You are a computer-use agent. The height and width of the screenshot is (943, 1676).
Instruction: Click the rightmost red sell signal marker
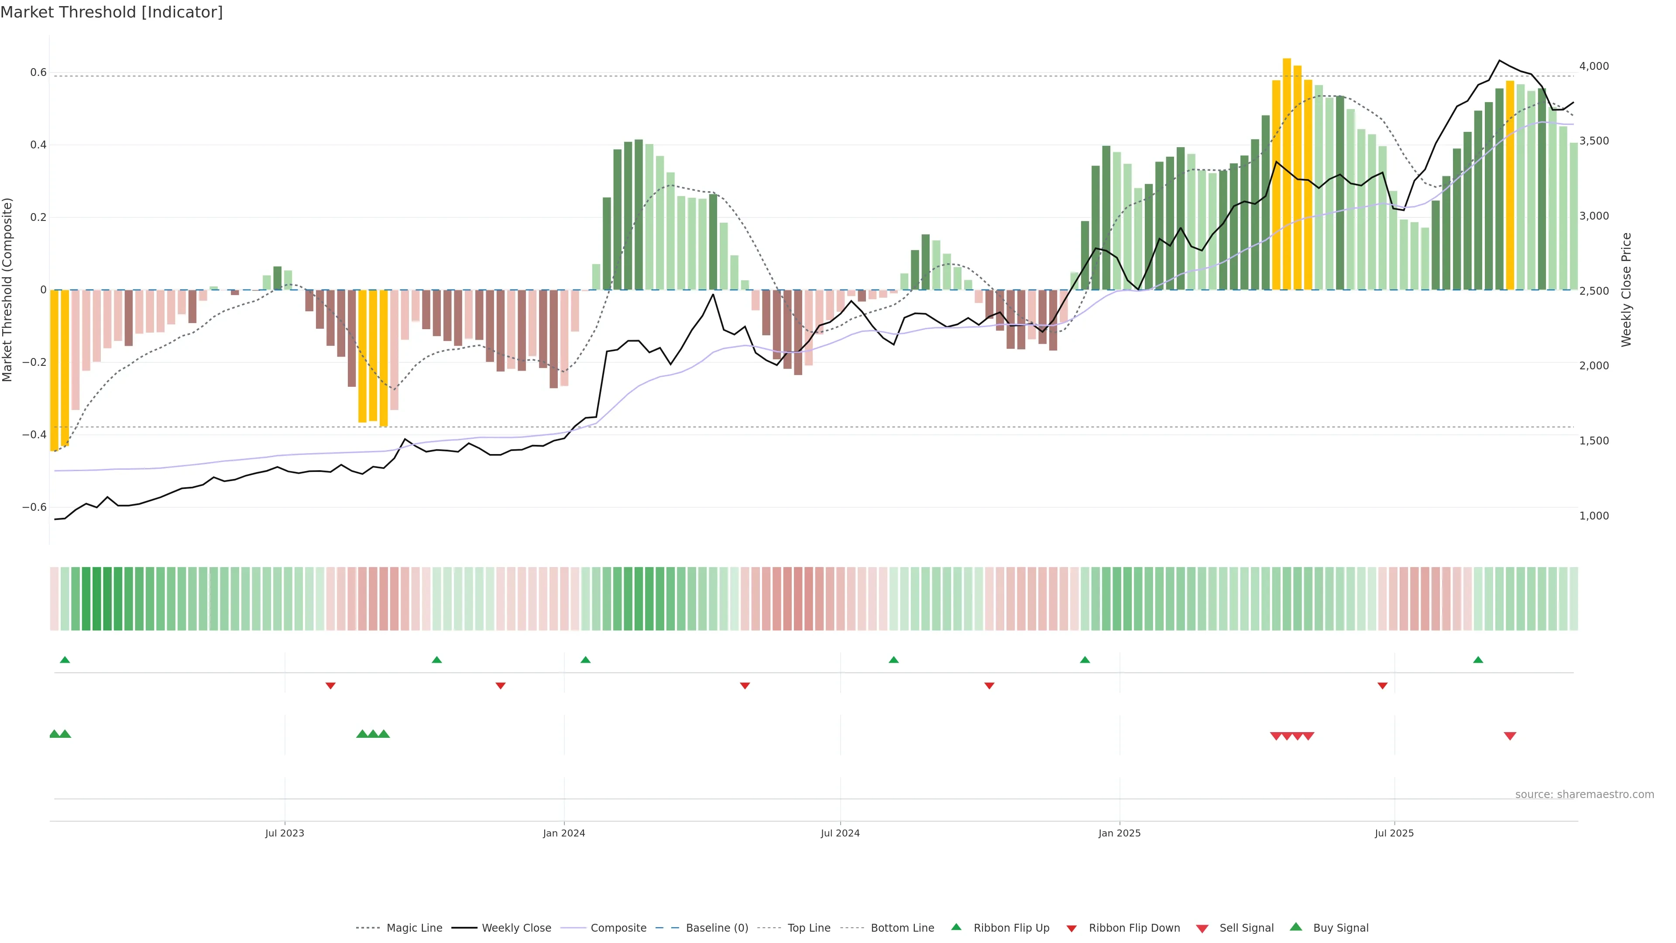coord(1510,736)
